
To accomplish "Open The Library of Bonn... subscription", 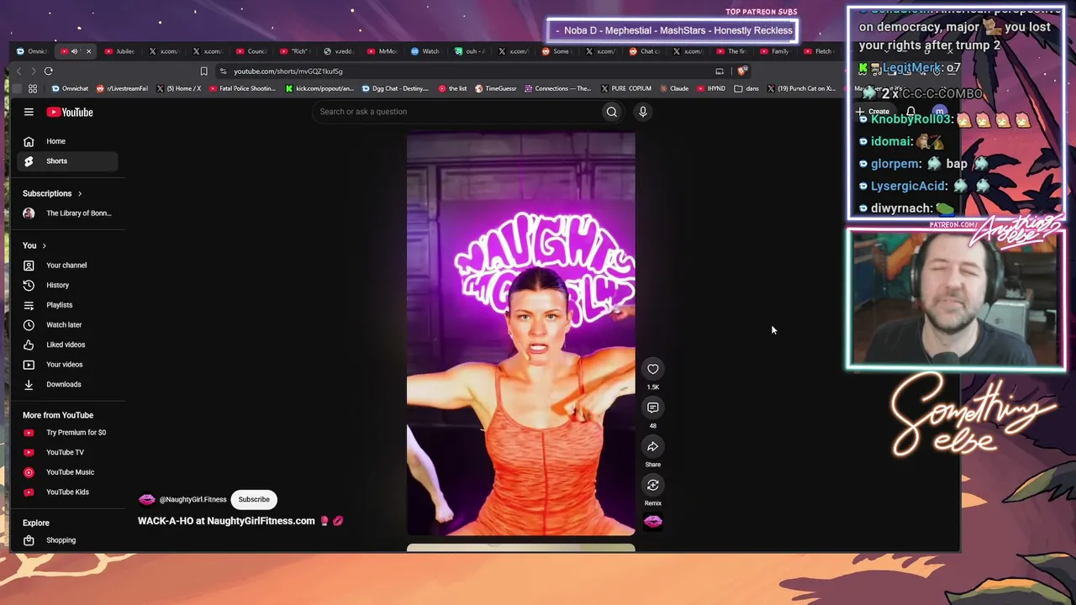I will [67, 213].
